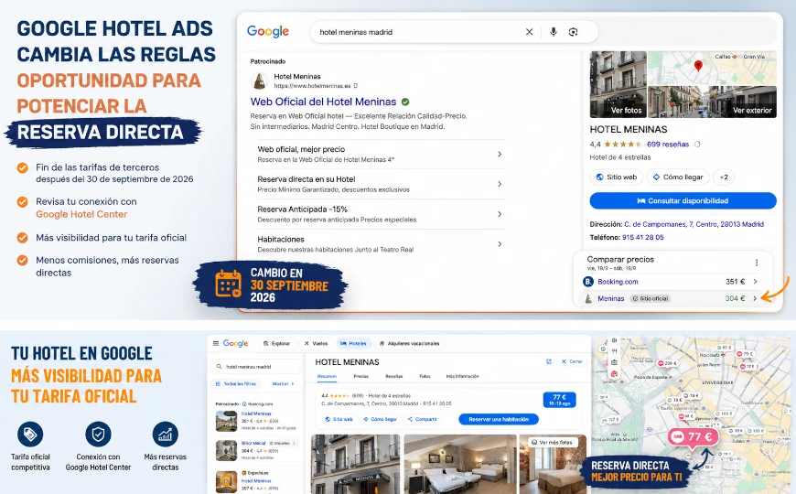Click the Compartir button
This screenshot has width=796, height=494.
pos(423,419)
